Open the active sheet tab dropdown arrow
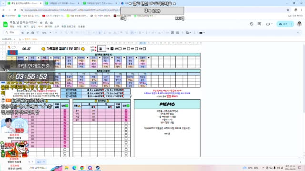 coord(44,162)
